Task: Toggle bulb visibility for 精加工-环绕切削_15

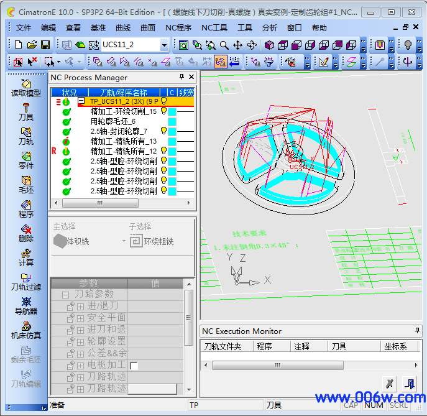Action: coord(163,111)
